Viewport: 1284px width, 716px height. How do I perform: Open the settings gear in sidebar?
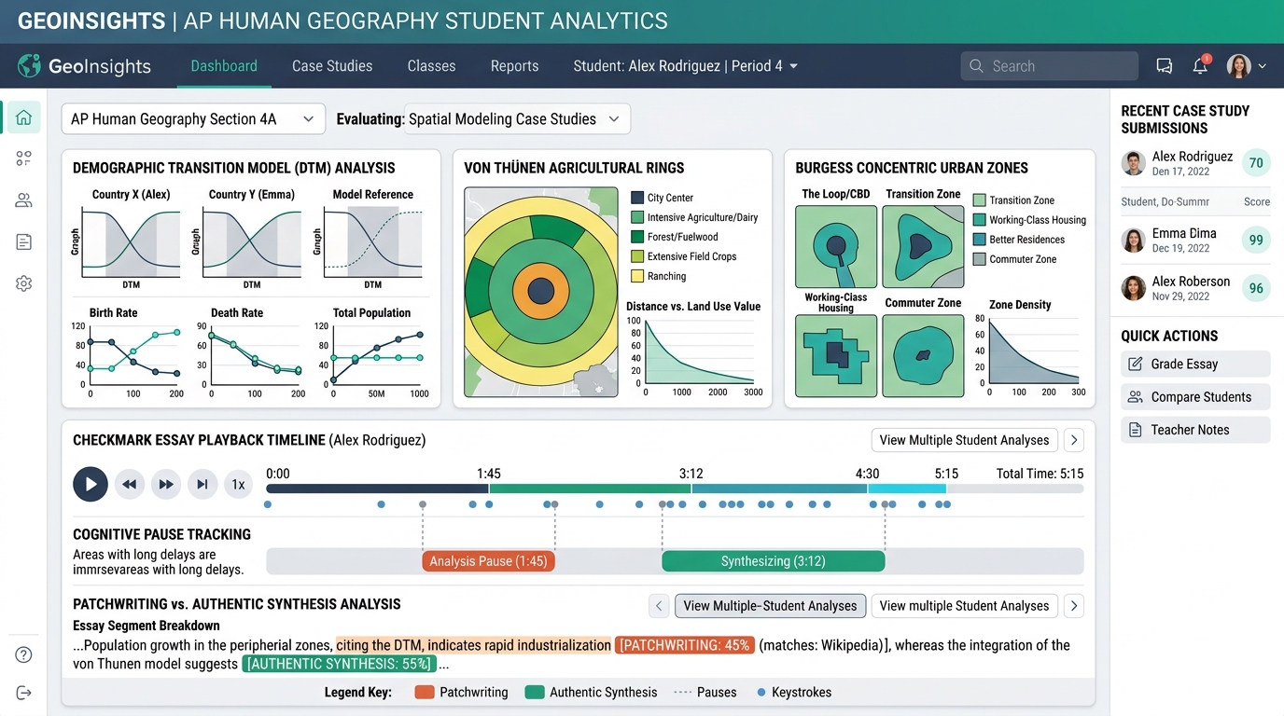tap(24, 283)
